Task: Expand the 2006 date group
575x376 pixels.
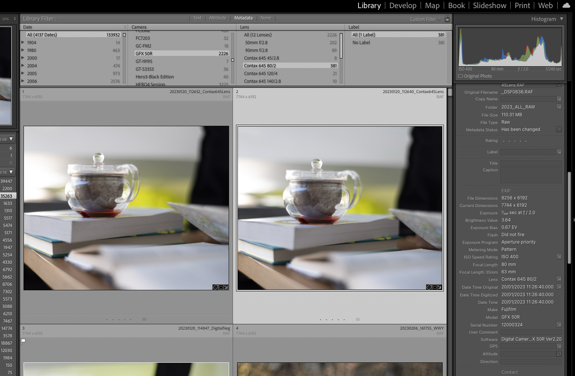Action: pos(23,81)
